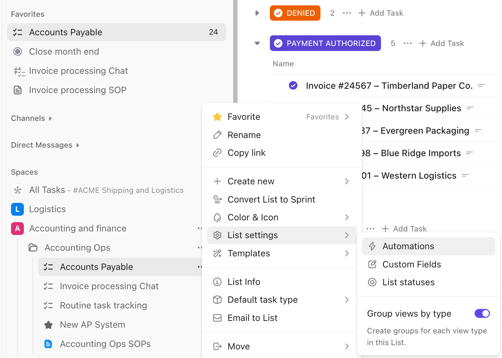This screenshot has height=358, width=502.
Task: Uncheck the completed Invoice #24567 task checkmark
Action: click(x=293, y=85)
